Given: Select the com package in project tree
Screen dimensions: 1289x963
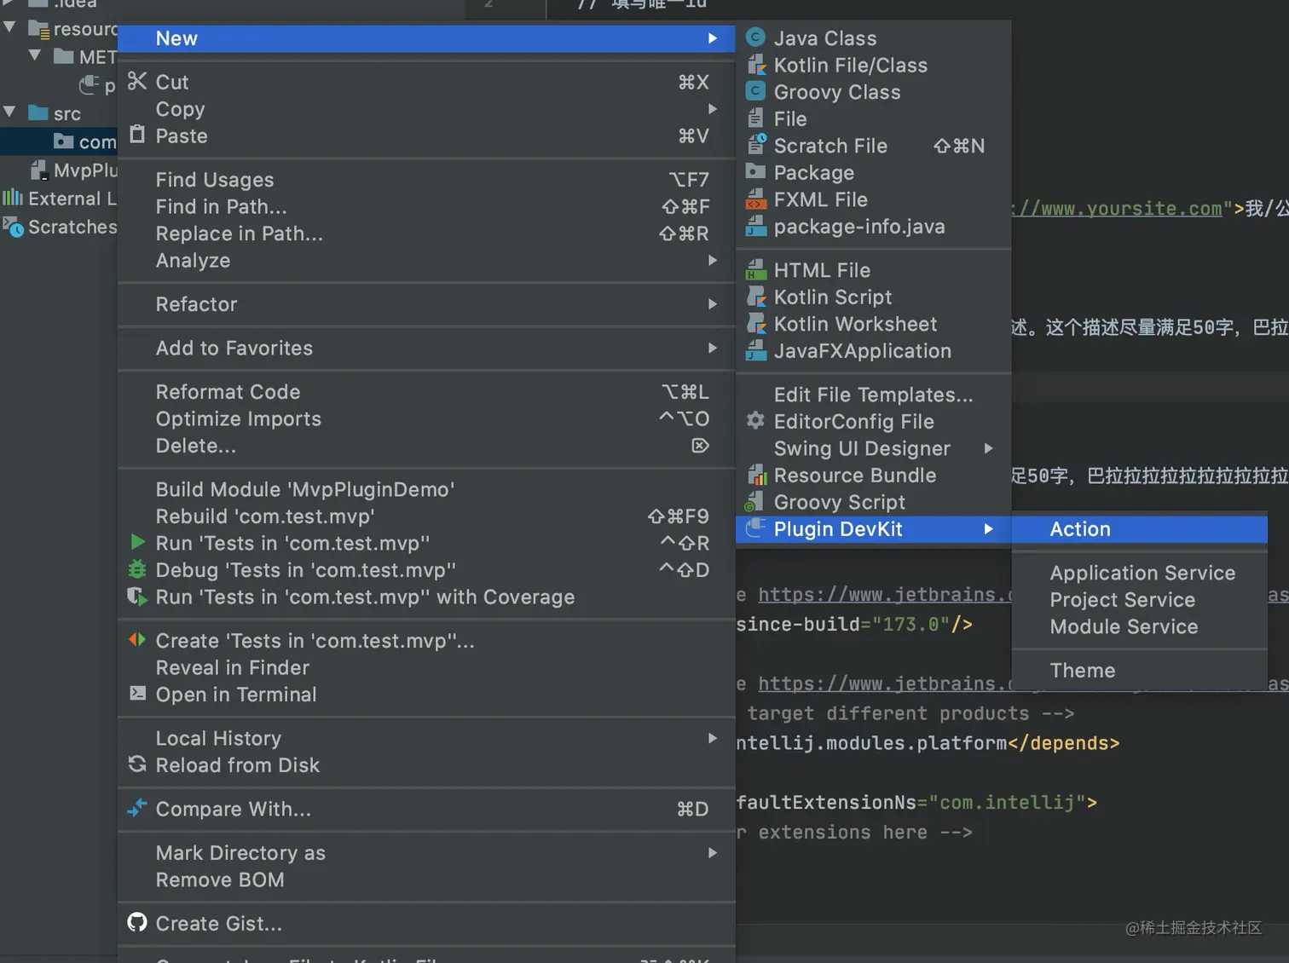Looking at the screenshot, I should (x=84, y=141).
